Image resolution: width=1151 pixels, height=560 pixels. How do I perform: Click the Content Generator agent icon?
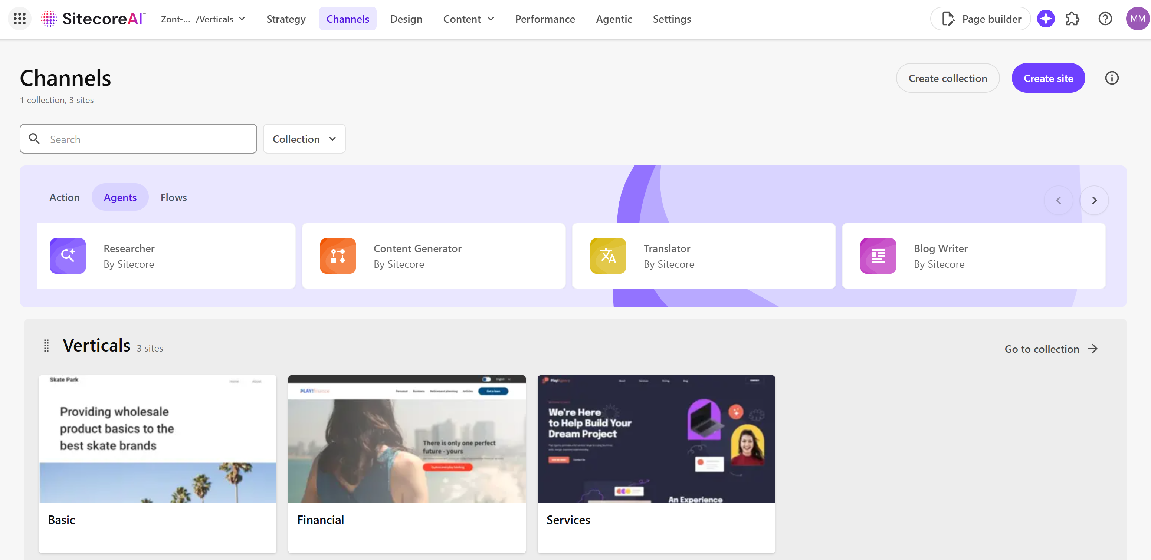click(x=338, y=256)
